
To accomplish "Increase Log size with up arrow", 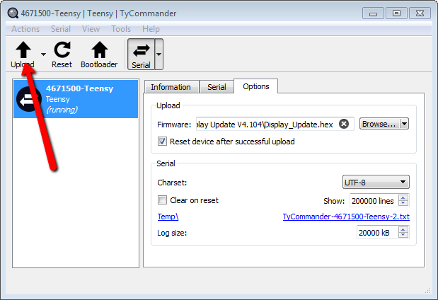I will click(403, 230).
